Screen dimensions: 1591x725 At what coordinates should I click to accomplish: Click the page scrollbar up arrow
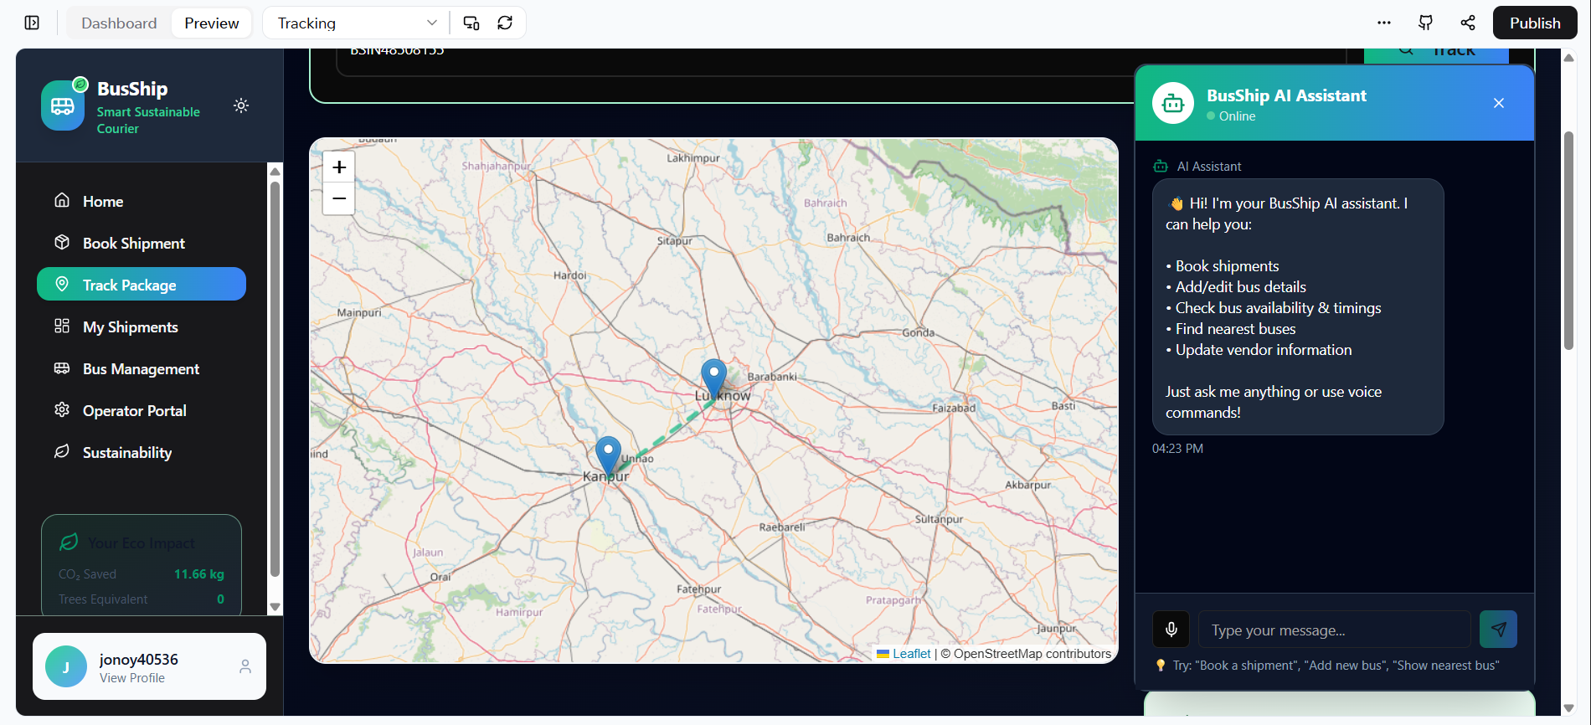(x=1569, y=58)
